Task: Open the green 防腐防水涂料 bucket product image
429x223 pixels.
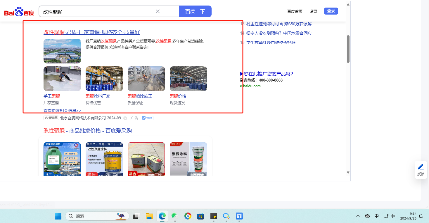Action: click(62, 159)
